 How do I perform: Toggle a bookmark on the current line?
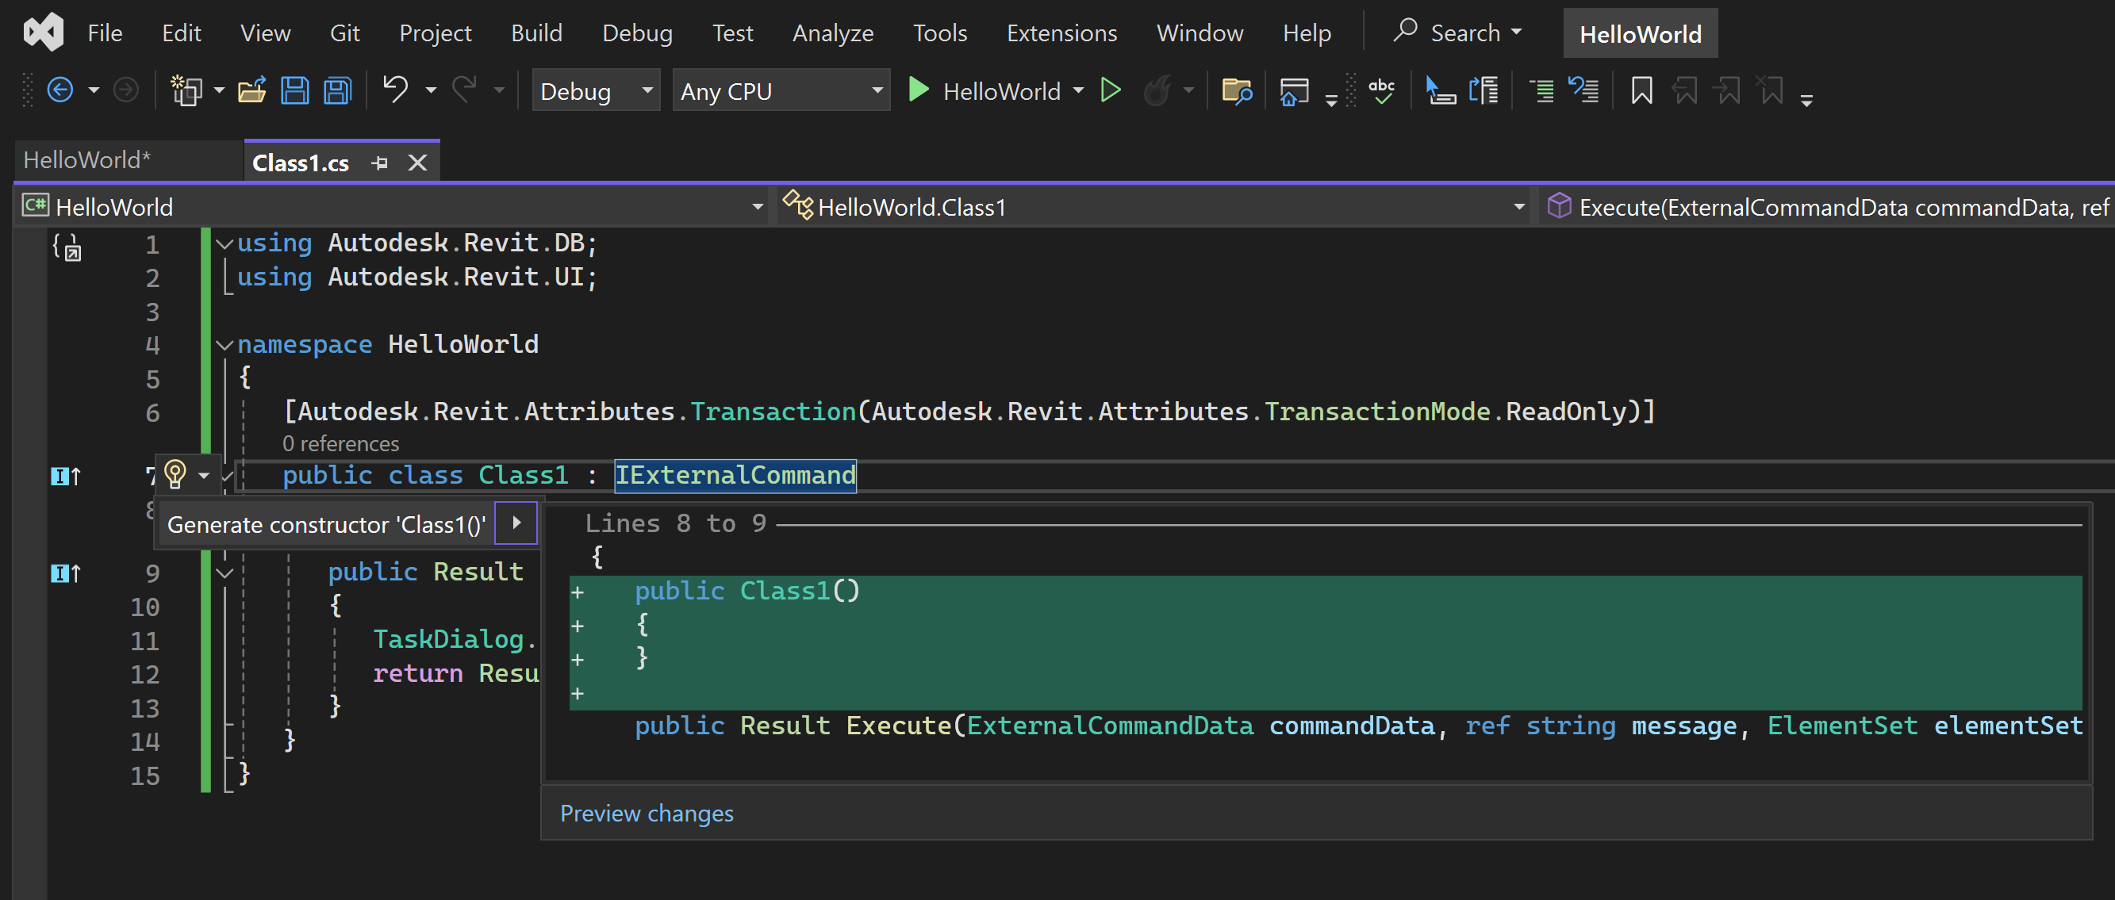click(1641, 90)
